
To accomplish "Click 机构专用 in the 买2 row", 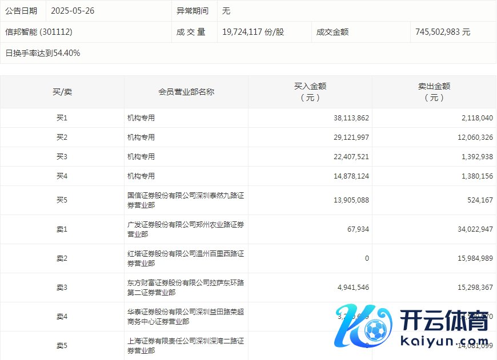I will 141,137.
